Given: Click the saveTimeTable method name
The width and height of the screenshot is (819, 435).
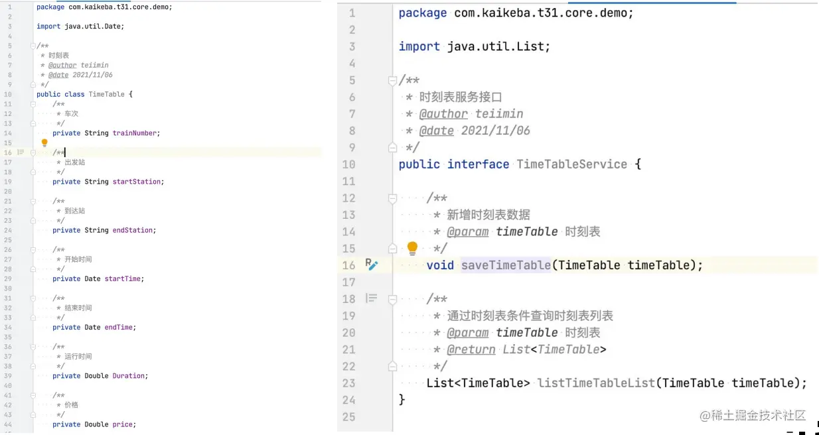Looking at the screenshot, I should tap(506, 265).
